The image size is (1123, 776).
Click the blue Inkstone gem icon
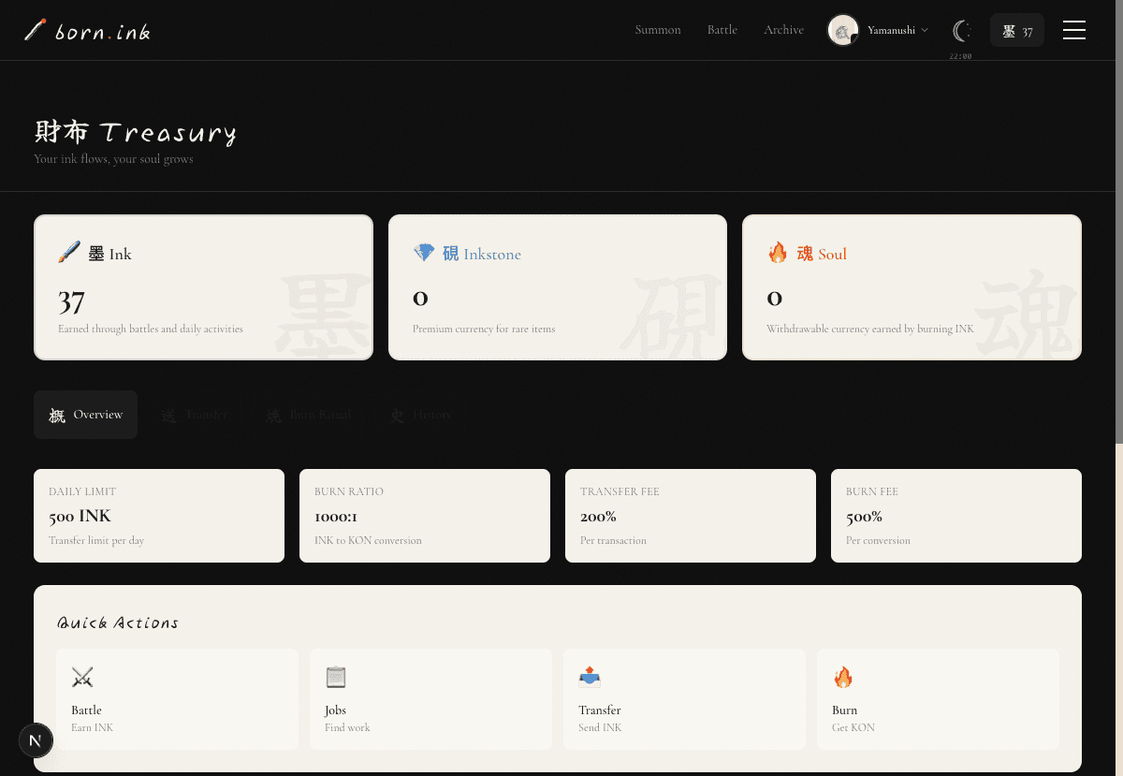tap(424, 253)
